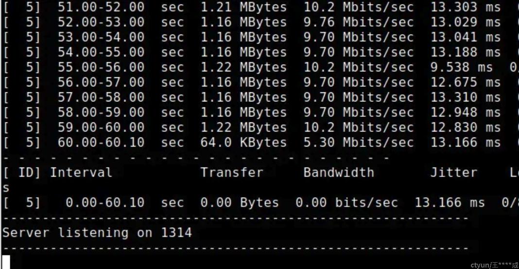Image resolution: width=519 pixels, height=269 pixels.
Task: Click the terminal cursor block at the prompt
Action: (6, 262)
